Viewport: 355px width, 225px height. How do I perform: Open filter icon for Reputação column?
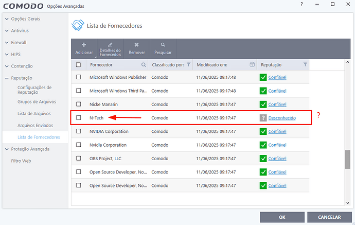[305, 64]
